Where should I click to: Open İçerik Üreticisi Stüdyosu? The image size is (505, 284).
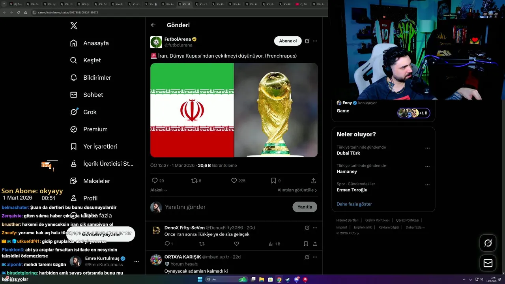(102, 164)
